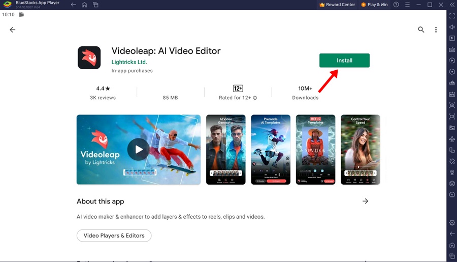Click the Rated for 12+ info icon
The image size is (457, 262).
(255, 98)
